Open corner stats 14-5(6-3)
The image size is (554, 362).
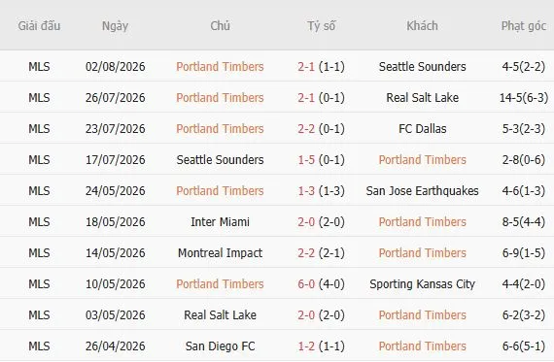(524, 97)
